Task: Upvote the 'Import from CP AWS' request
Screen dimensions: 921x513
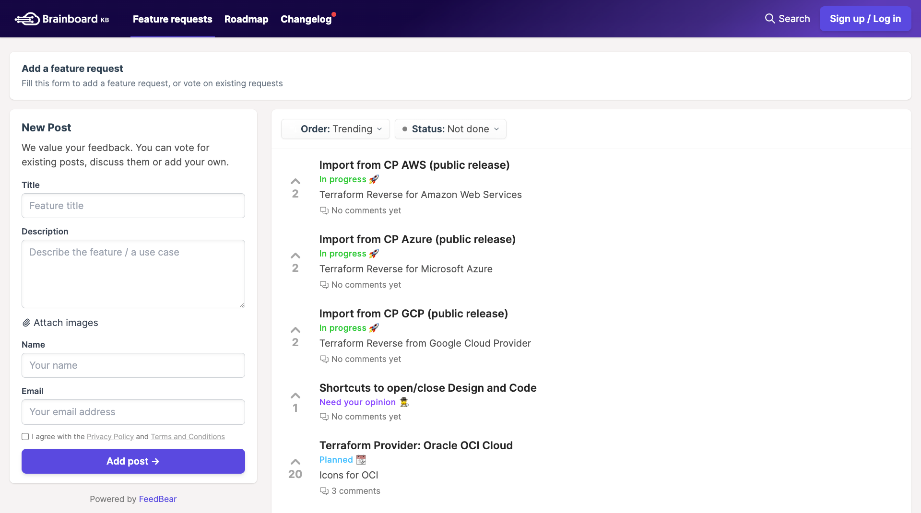Action: click(x=295, y=182)
